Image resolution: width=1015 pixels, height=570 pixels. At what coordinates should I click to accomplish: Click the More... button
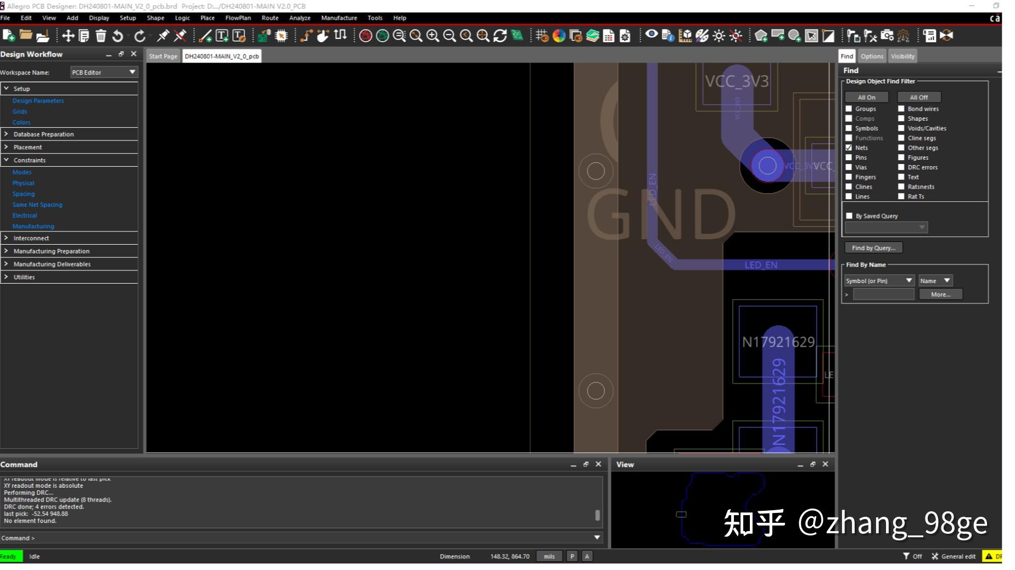pos(941,295)
